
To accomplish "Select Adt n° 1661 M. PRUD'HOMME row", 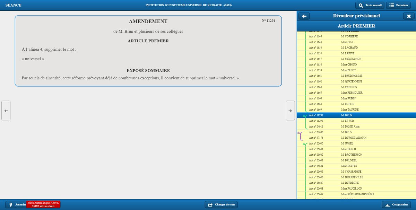I will [x=356, y=76].
